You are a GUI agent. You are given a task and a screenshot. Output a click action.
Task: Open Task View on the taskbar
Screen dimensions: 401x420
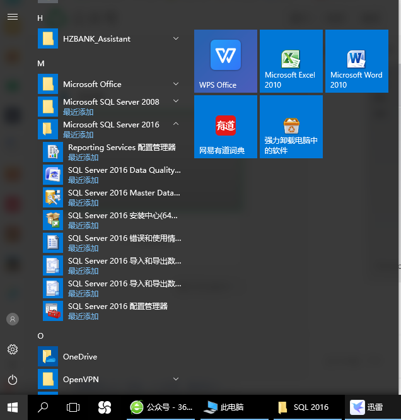coord(73,407)
